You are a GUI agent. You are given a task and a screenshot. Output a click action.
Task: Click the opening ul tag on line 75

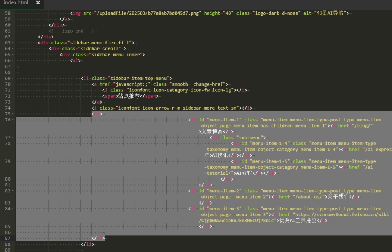tap(97, 114)
